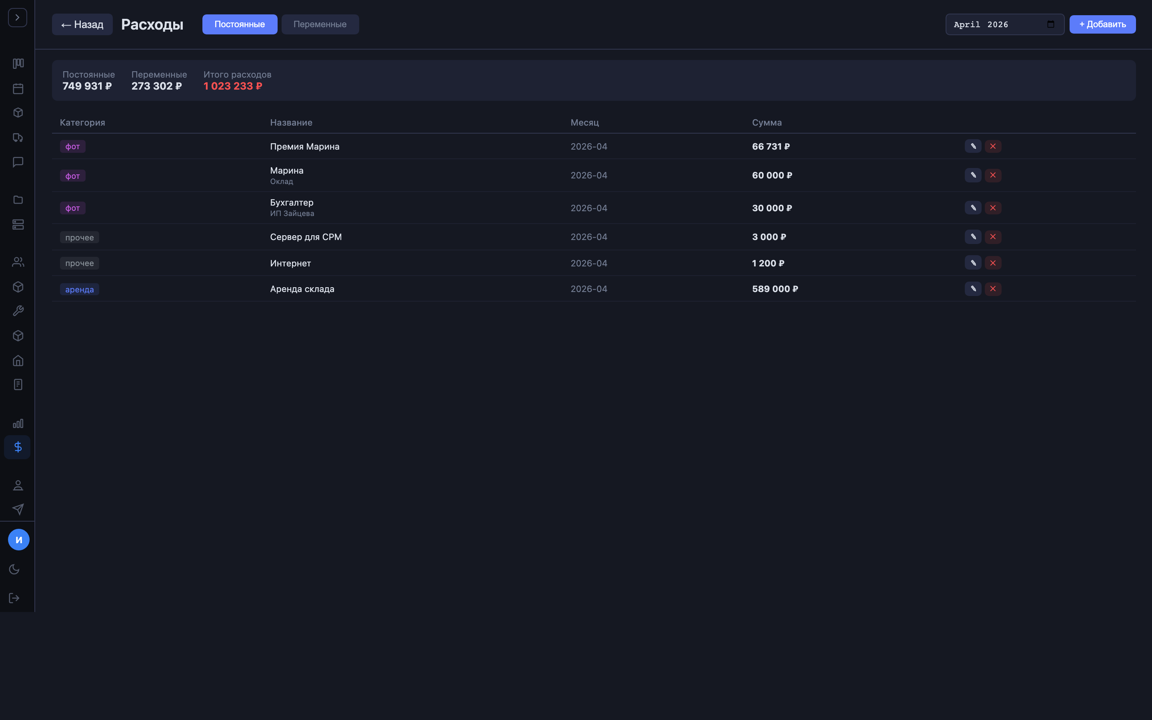Click the Добавить button
Viewport: 1152px width, 720px height.
click(x=1102, y=24)
